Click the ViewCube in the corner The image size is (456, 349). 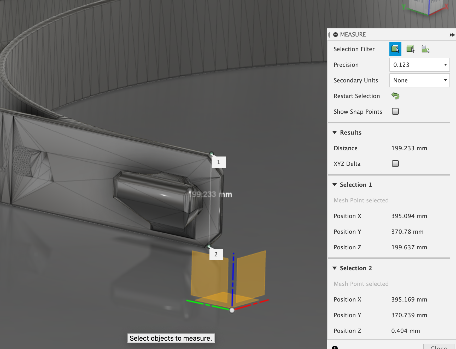(426, 7)
